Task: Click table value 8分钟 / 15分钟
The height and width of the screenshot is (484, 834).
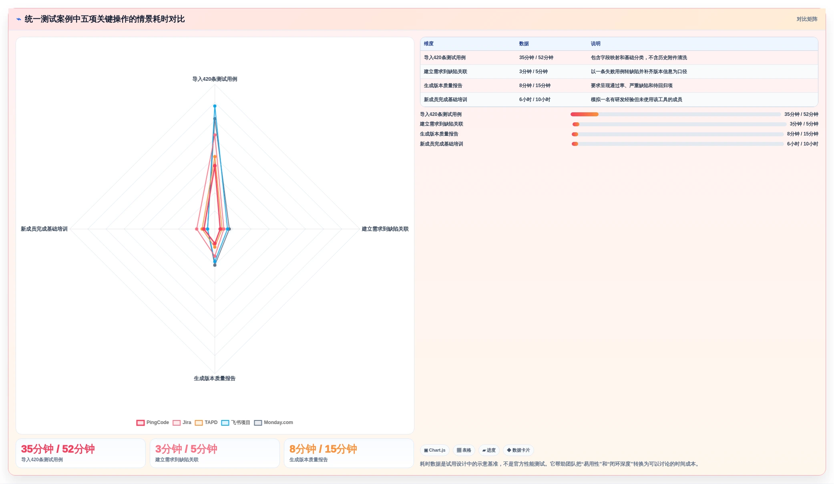Action: coord(535,86)
